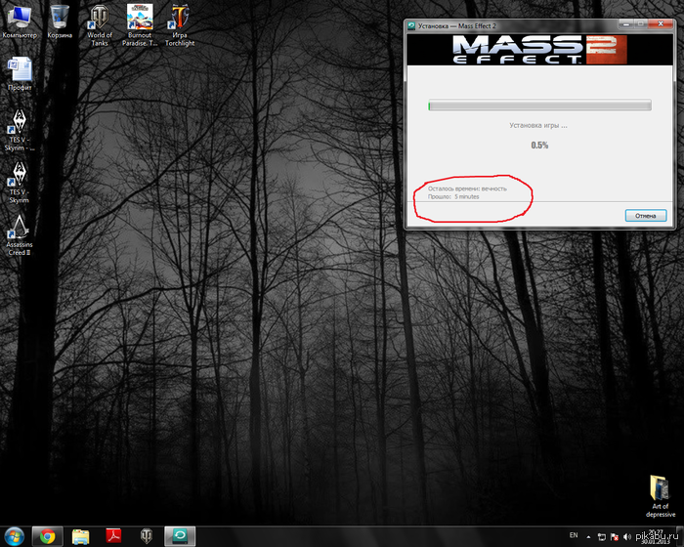Click the volume speaker icon in tray
Image resolution: width=684 pixels, height=547 pixels.
click(x=625, y=534)
